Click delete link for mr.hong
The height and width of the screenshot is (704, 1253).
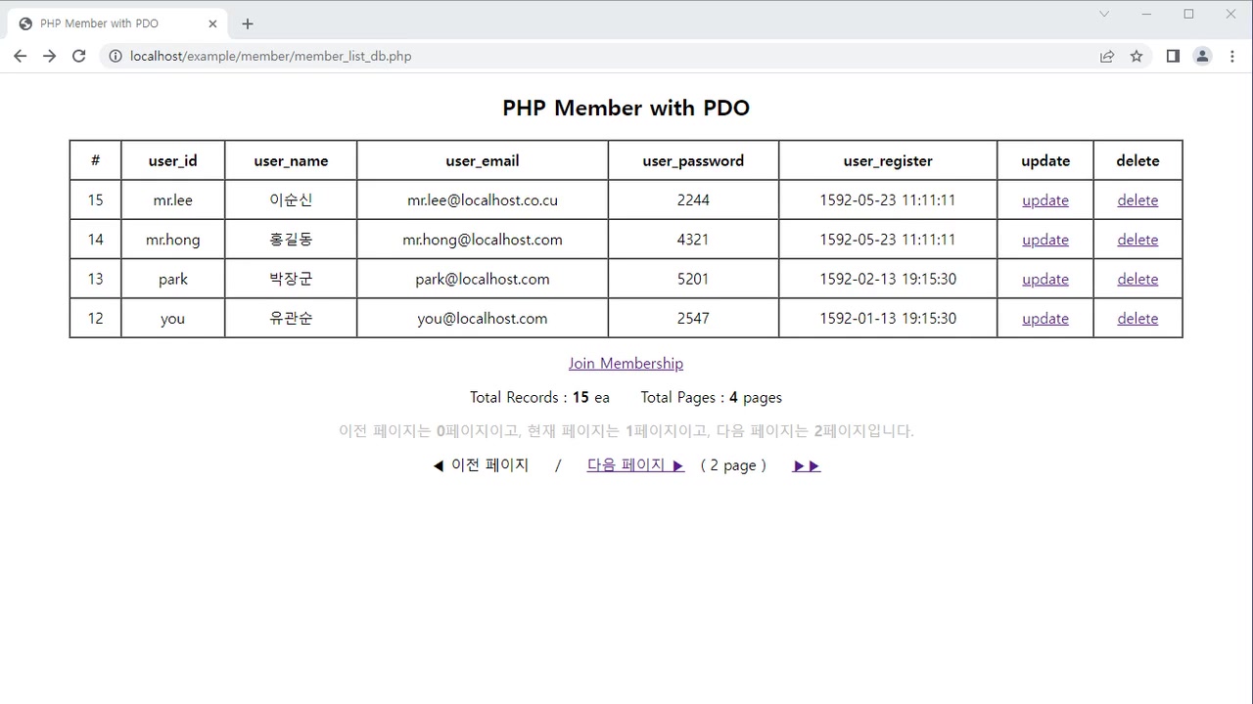(1137, 240)
